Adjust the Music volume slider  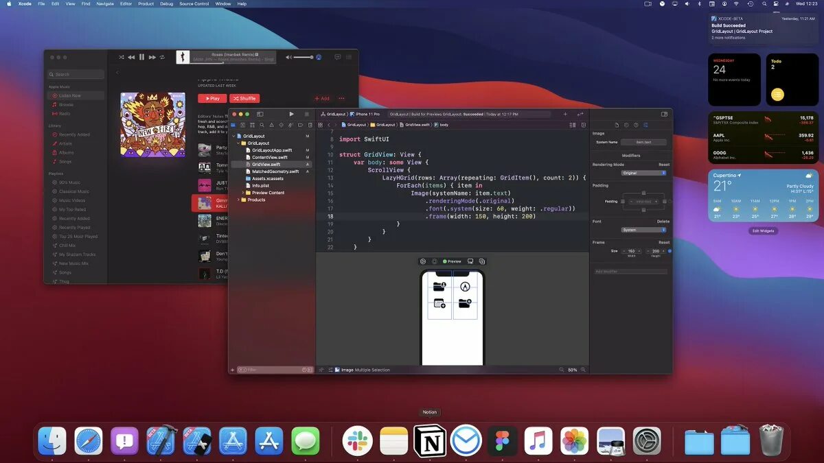coord(303,57)
